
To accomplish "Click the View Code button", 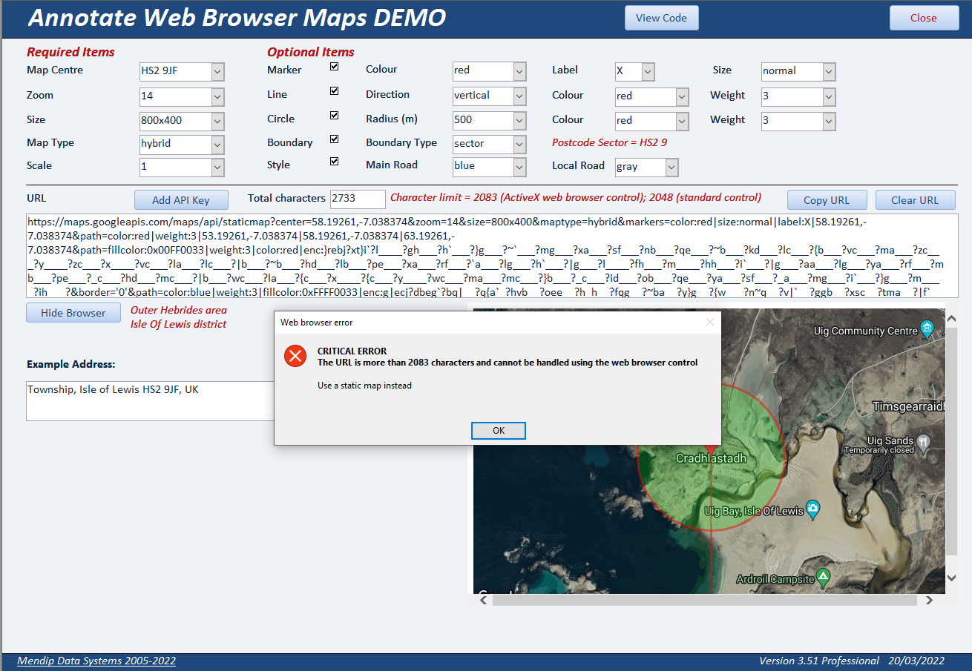I will [x=662, y=18].
